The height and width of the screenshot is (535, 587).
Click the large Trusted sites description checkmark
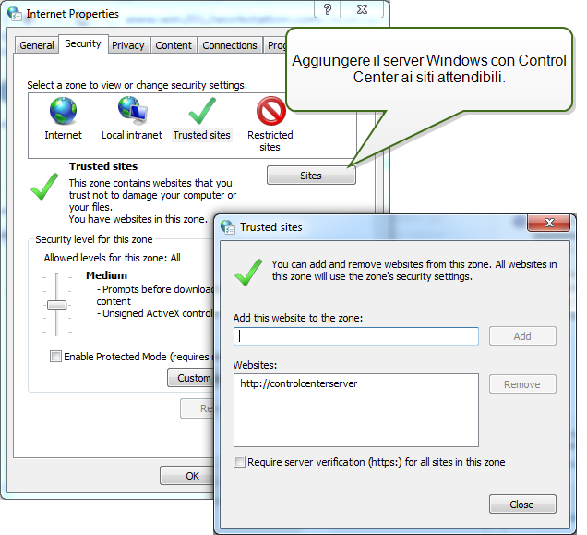coord(44,187)
